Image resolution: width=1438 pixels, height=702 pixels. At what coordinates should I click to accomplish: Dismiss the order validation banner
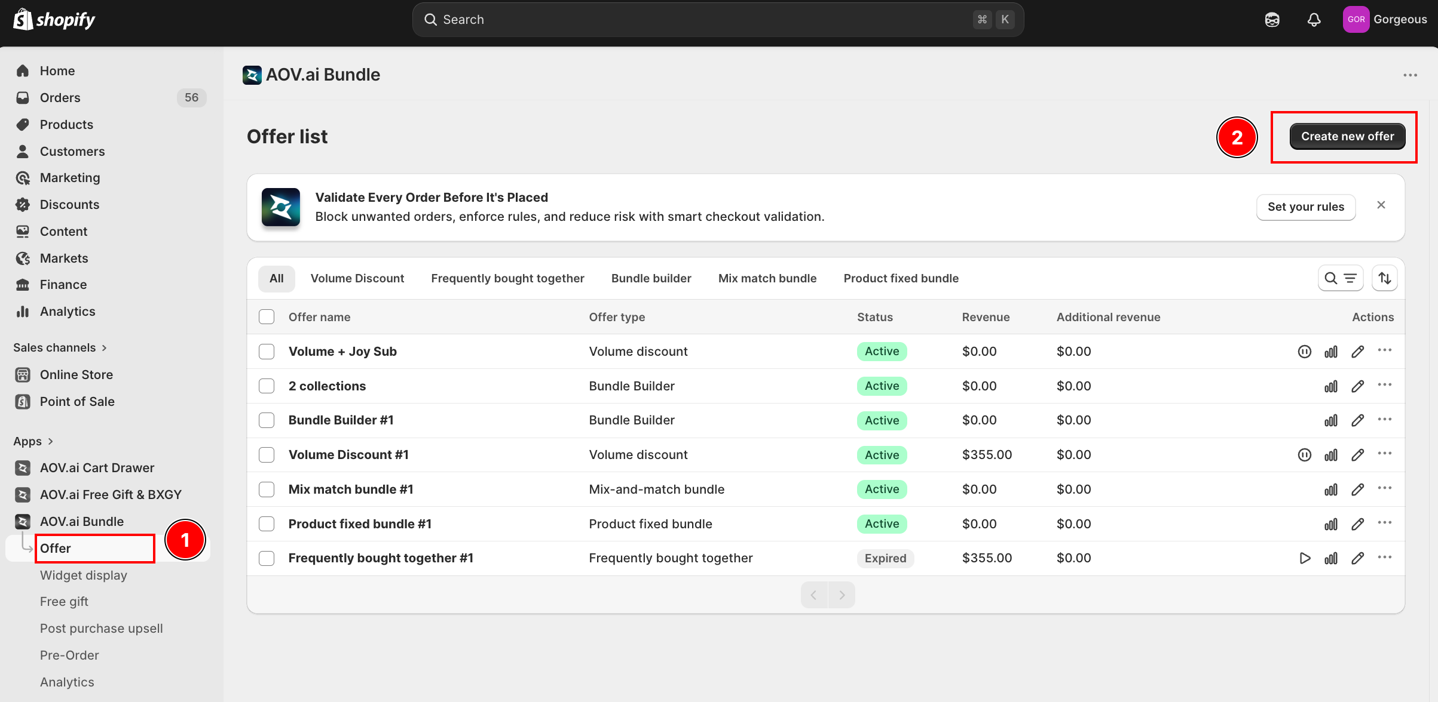point(1381,205)
